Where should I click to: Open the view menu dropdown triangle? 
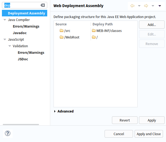pyautogui.click(x=160, y=6)
